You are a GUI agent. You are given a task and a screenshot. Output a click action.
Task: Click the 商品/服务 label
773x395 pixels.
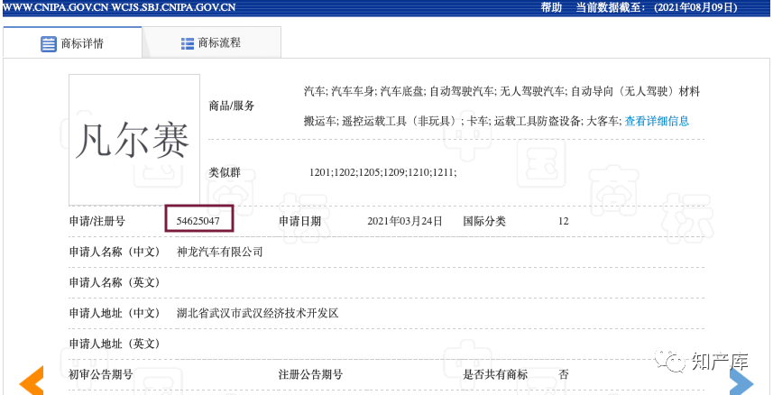232,106
